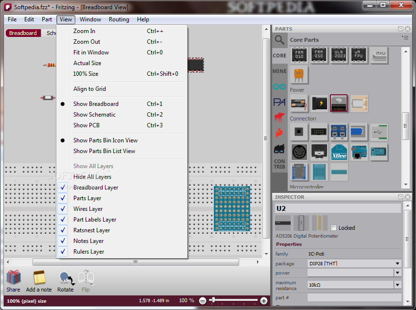Open the red piano-icon parts bin

click(279, 118)
